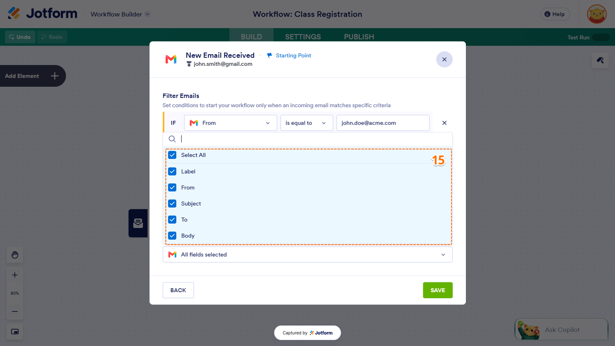Toggle the minimap icon
Image resolution: width=615 pixels, height=346 pixels.
pyautogui.click(x=15, y=331)
